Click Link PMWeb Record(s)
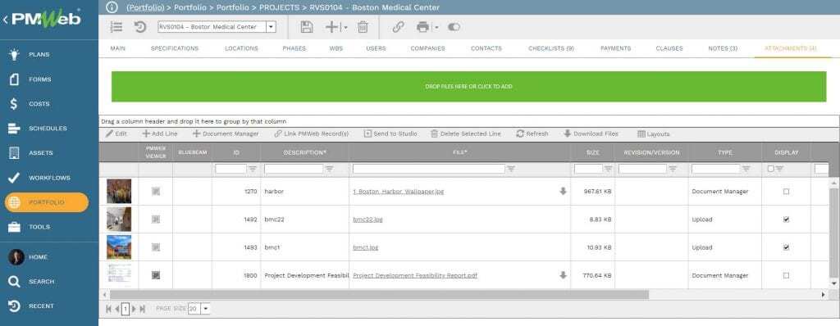Viewport: 840px width, 326px height. click(x=311, y=134)
